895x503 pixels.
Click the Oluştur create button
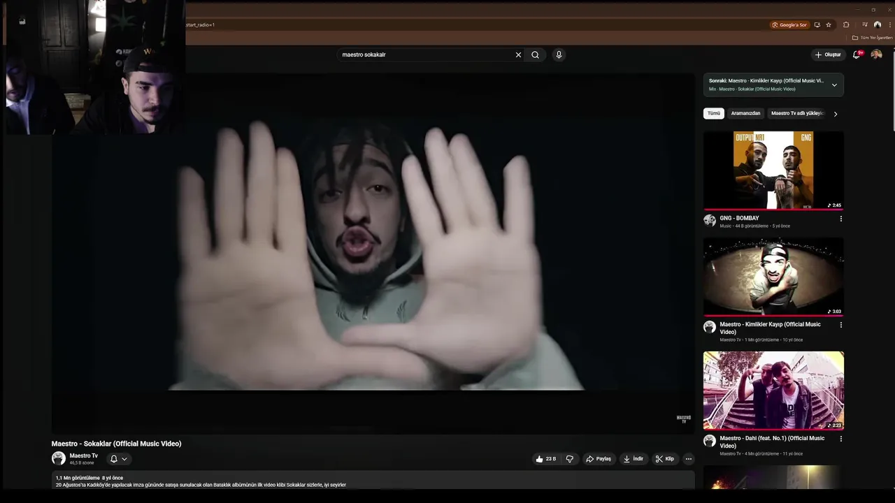coord(828,54)
